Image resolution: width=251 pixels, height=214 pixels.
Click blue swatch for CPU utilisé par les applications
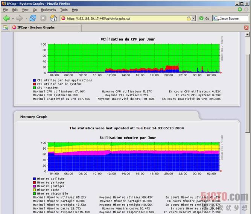pyautogui.click(x=34, y=80)
